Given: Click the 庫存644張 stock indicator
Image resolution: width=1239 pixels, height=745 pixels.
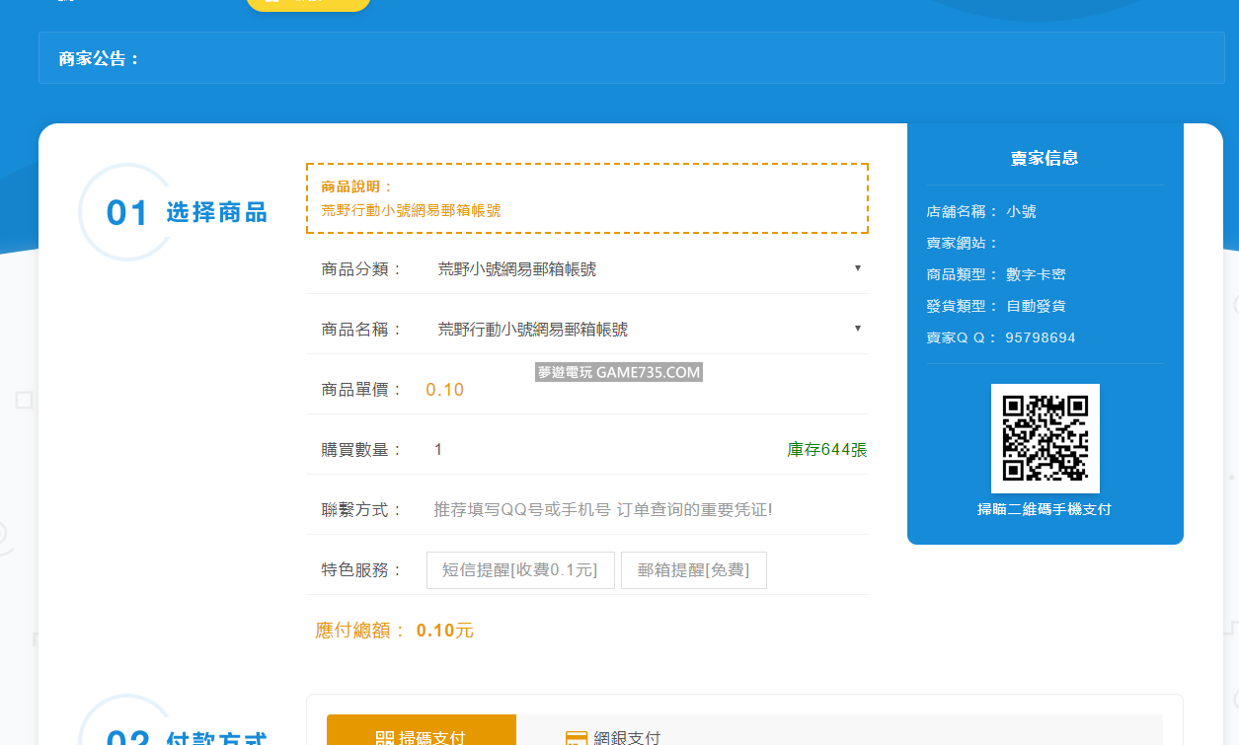Looking at the screenshot, I should (x=826, y=450).
